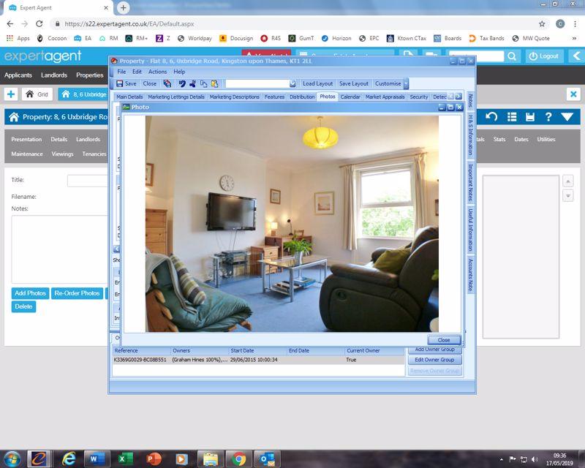Click the Save Layout toolbar button
585x468 pixels.
pos(354,83)
